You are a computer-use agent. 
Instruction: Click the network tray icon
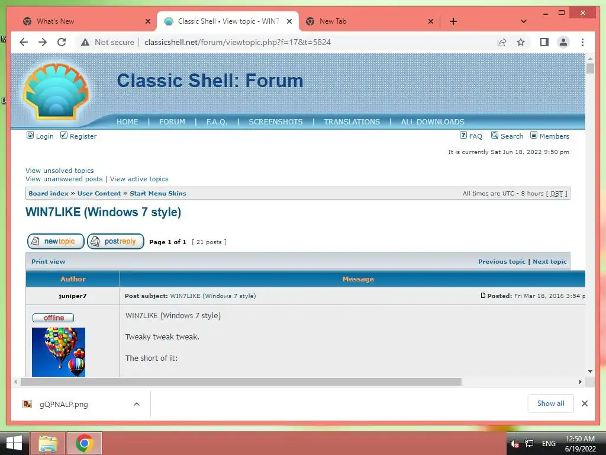click(x=529, y=444)
